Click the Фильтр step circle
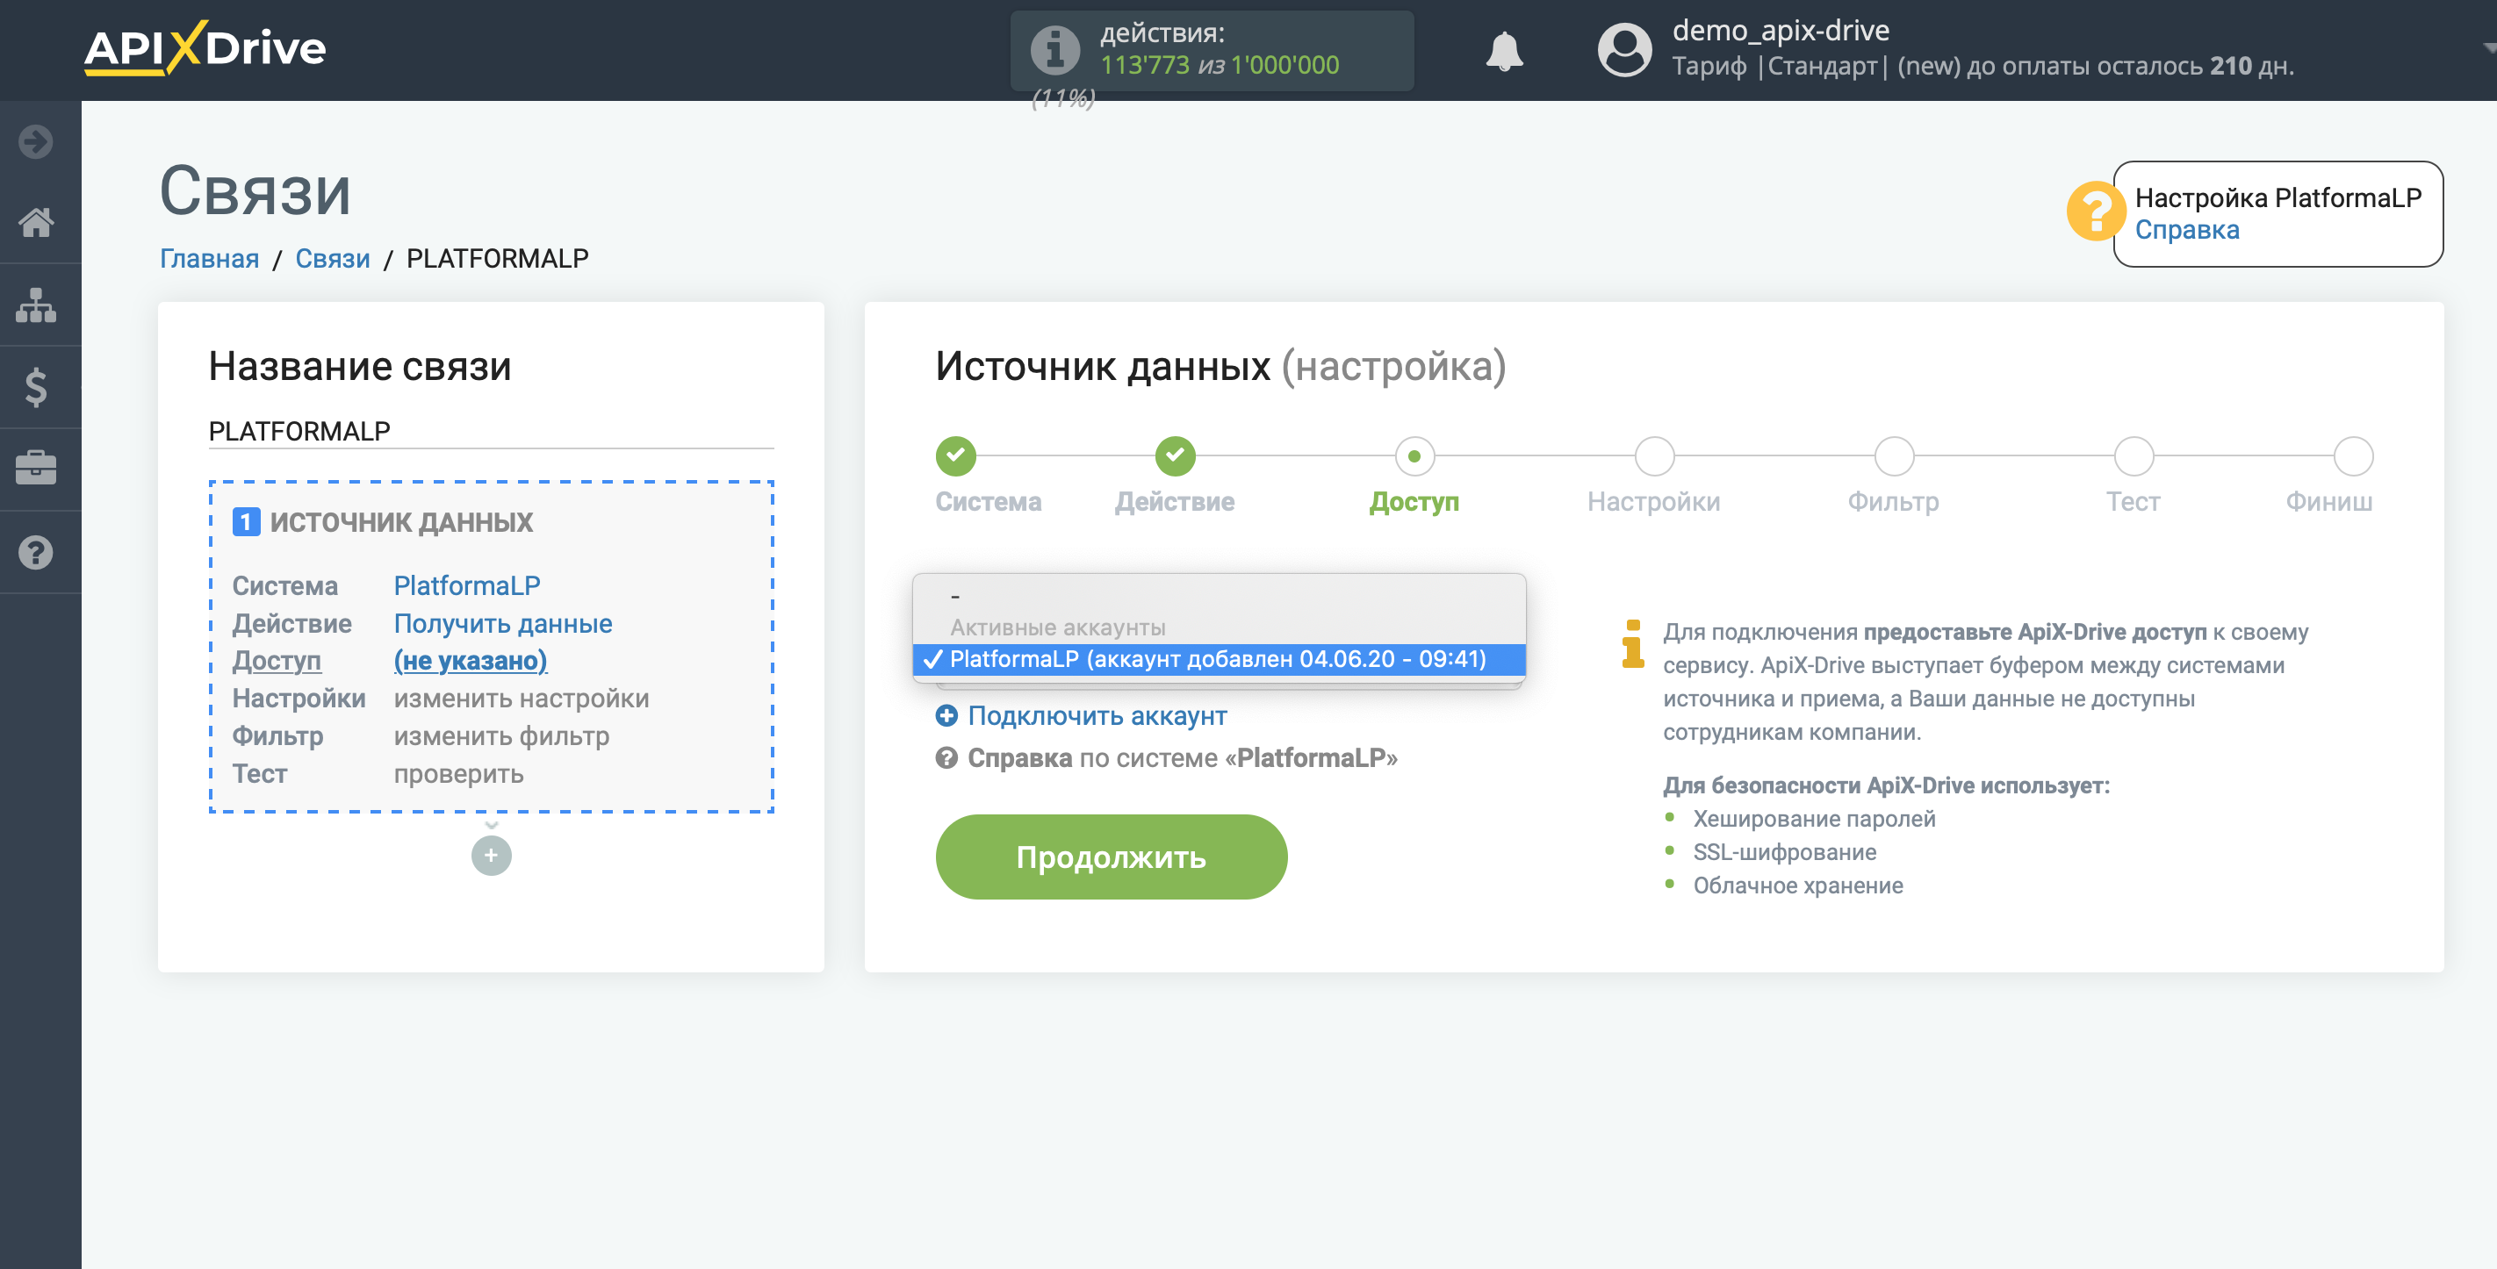The width and height of the screenshot is (2497, 1269). 1893,455
